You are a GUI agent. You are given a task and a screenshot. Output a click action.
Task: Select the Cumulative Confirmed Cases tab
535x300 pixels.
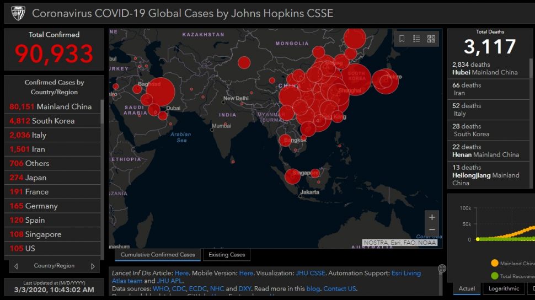(158, 255)
